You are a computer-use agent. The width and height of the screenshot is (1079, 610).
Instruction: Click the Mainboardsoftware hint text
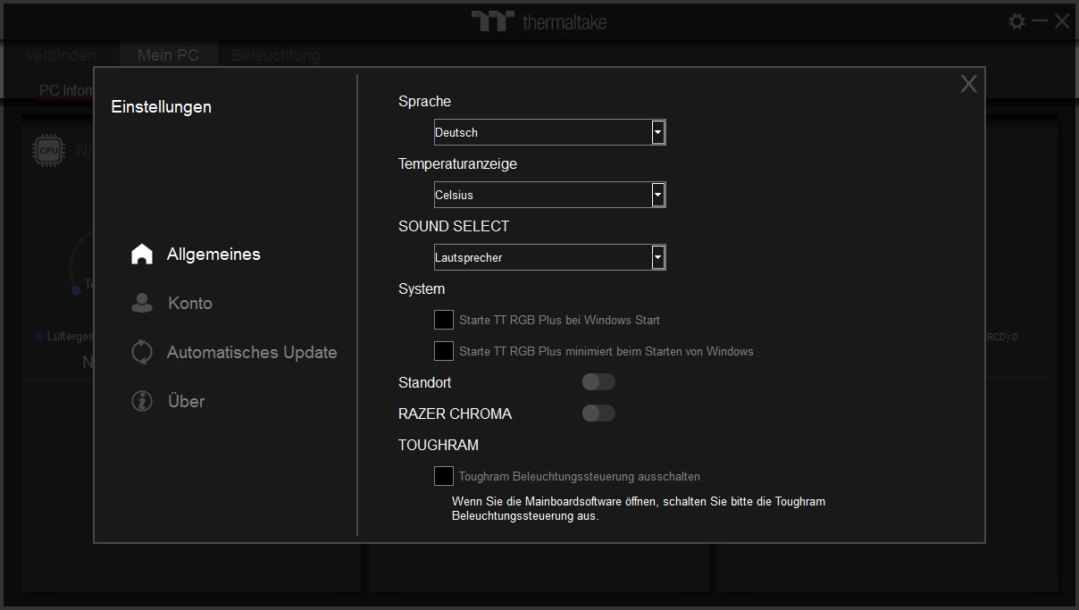click(x=639, y=509)
